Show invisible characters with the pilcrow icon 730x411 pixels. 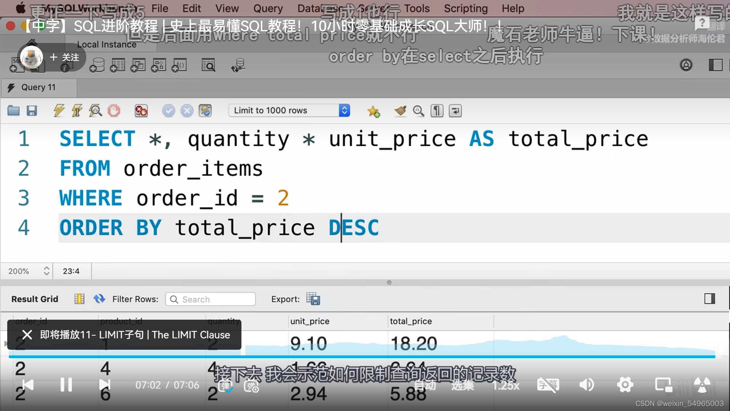(436, 111)
